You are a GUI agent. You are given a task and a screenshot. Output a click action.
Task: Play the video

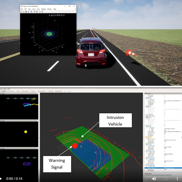coord(1,179)
